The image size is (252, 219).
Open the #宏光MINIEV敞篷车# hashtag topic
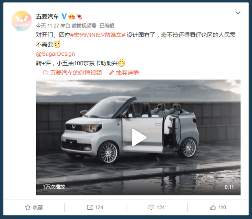[x=98, y=35]
